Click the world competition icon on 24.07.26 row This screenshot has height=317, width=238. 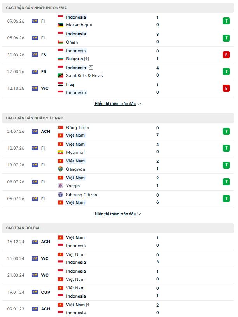(35, 131)
